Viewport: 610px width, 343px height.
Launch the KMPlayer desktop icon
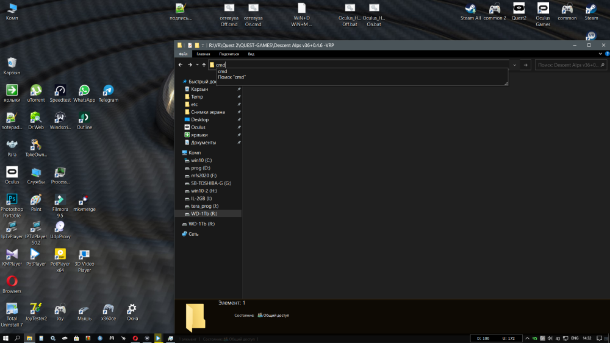tap(12, 255)
